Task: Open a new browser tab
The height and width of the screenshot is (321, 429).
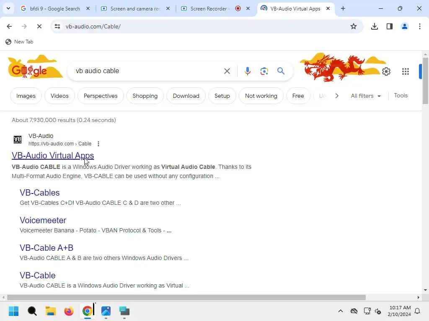Action: tap(343, 8)
